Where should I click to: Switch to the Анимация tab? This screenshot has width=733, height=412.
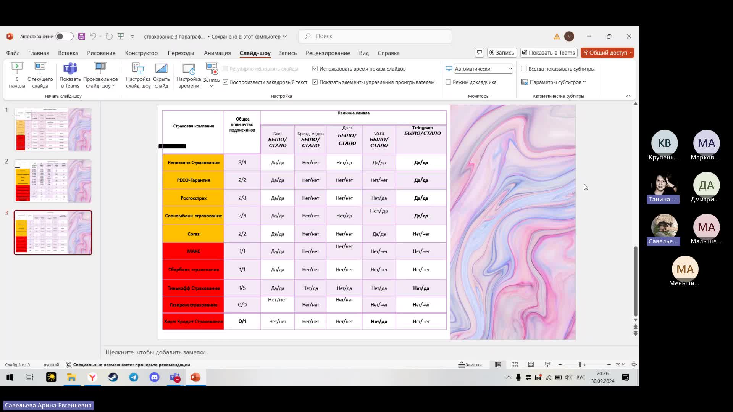pyautogui.click(x=217, y=53)
